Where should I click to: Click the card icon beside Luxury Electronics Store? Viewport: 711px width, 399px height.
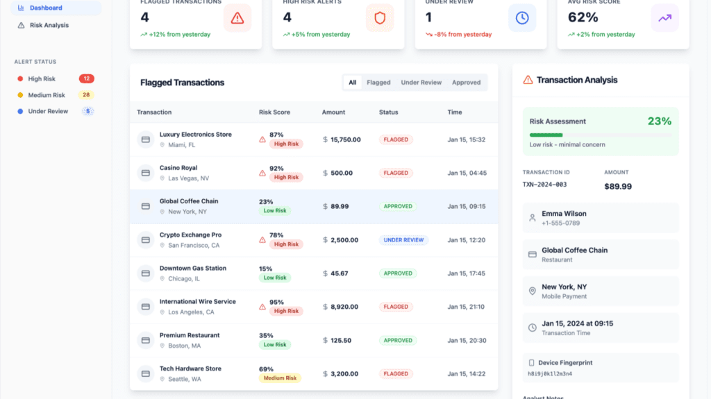click(x=146, y=139)
